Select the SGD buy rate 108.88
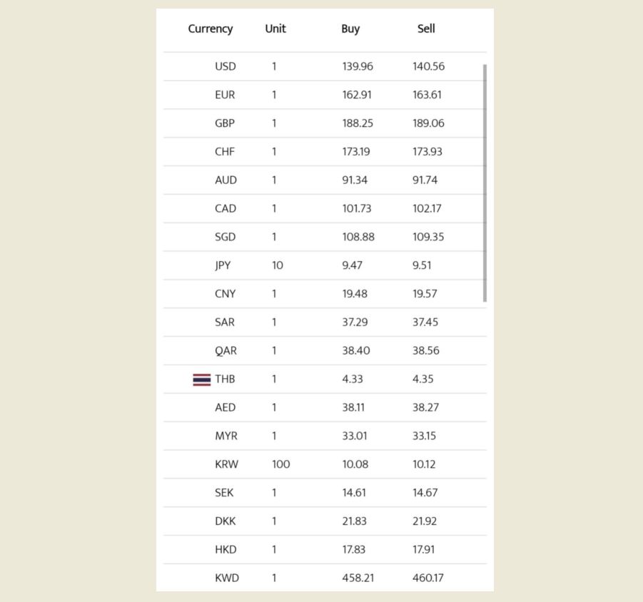The height and width of the screenshot is (602, 643). pyautogui.click(x=358, y=237)
